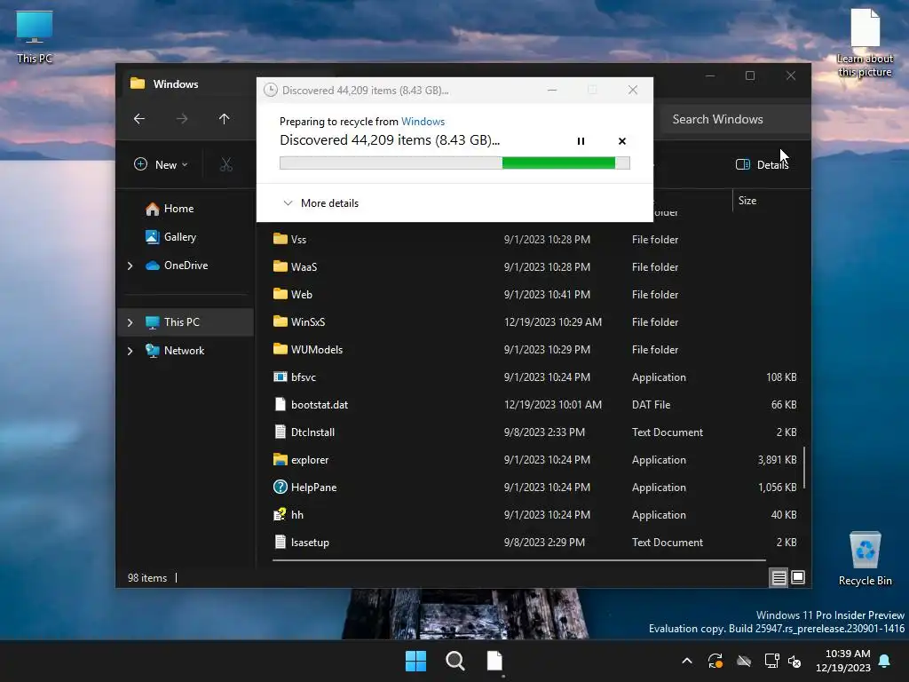Select Recycle Bin desktop icon
Screen dimensions: 909x682
point(865,559)
